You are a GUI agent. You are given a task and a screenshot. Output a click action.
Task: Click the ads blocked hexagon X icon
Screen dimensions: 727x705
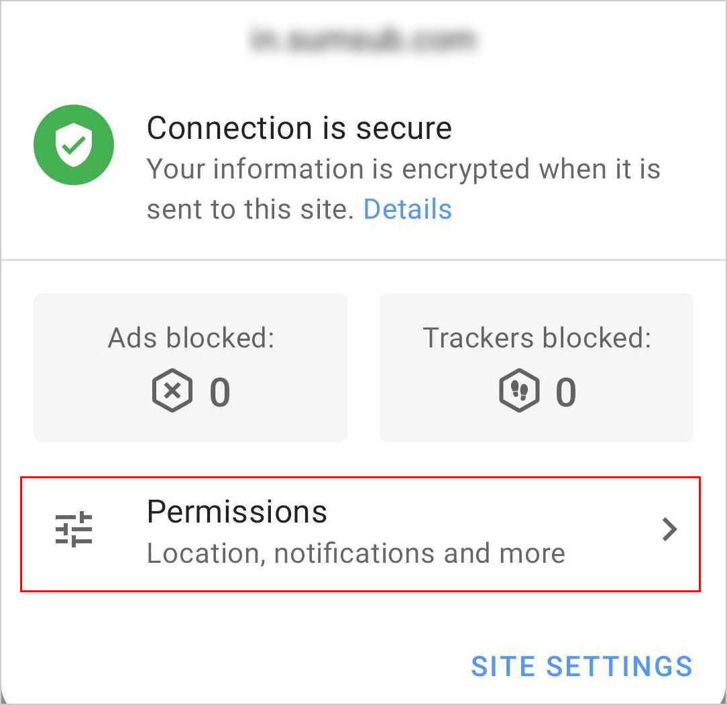(172, 391)
